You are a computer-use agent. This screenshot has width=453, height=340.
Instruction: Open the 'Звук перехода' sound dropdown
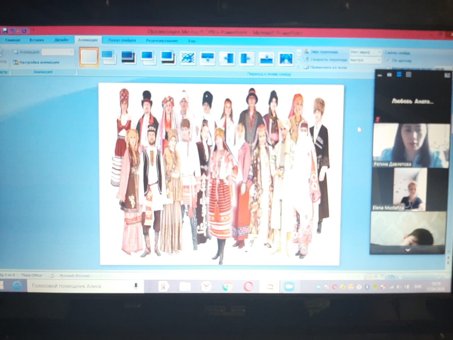pyautogui.click(x=365, y=52)
